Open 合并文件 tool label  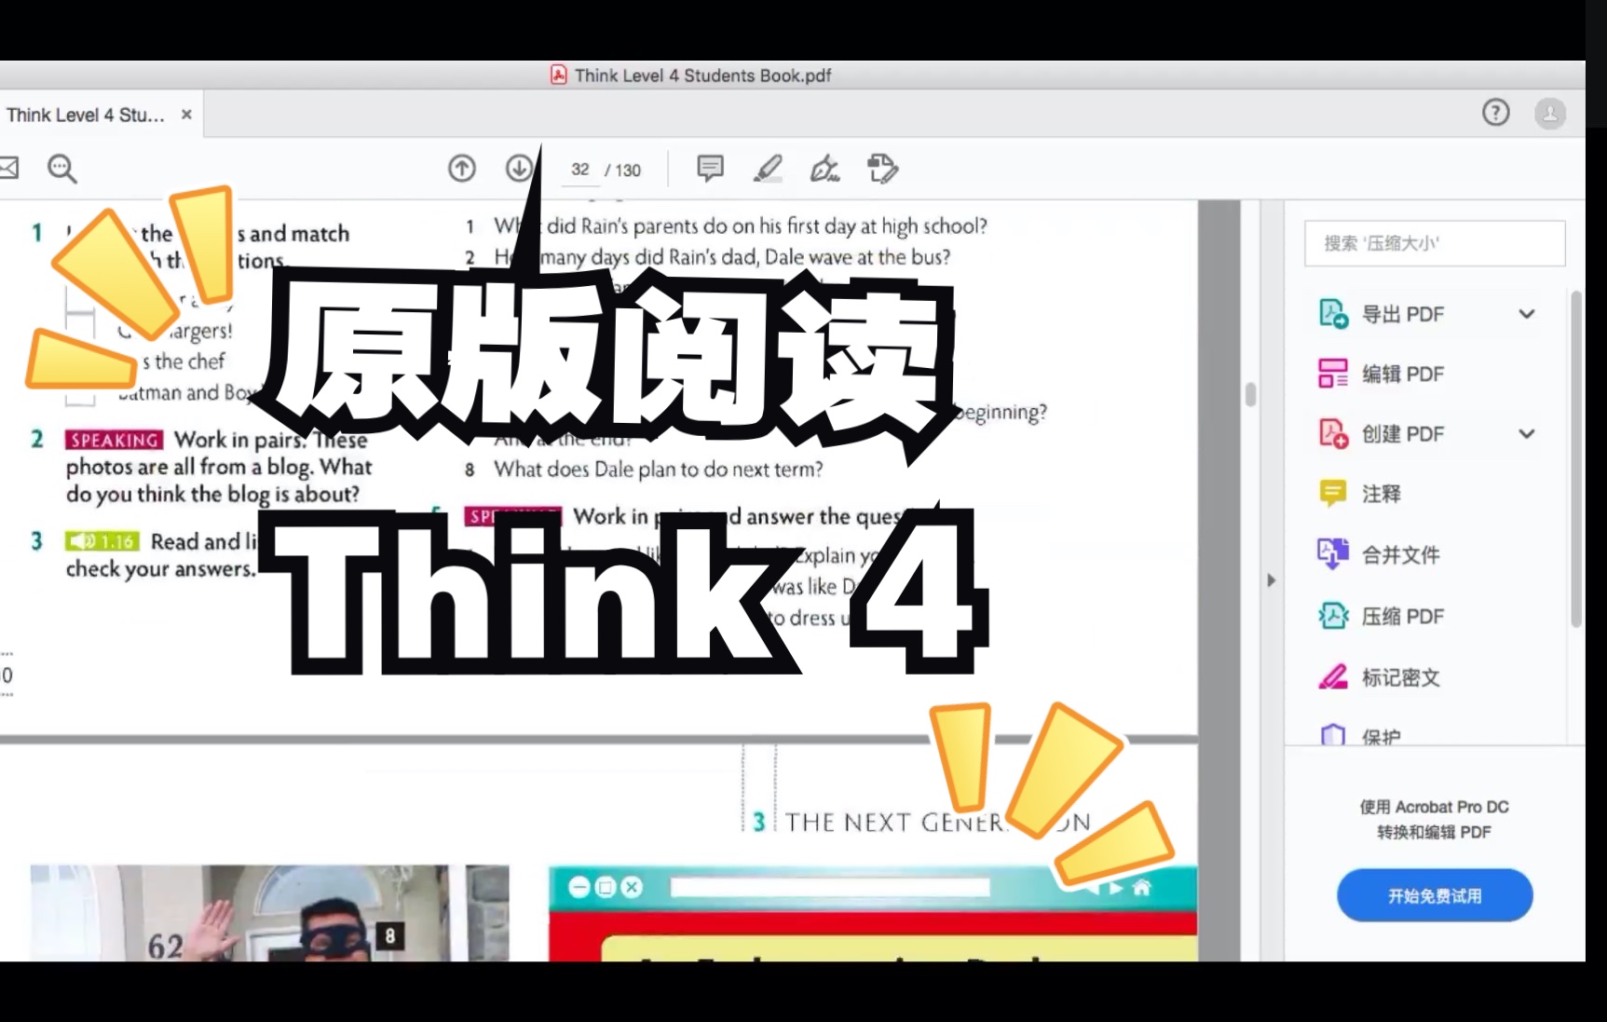1401,555
